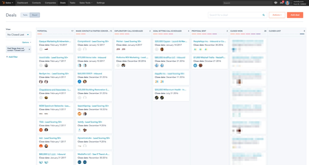Click the Add deal button
Screen dimensions: 309x165
point(295,15)
